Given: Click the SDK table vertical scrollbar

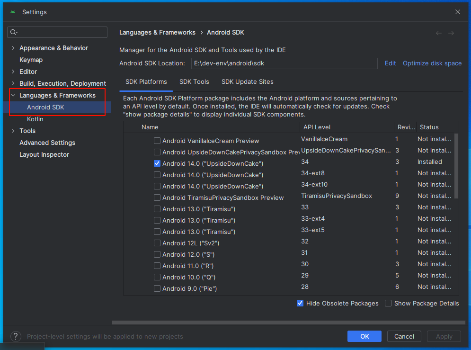Looking at the screenshot, I should pyautogui.click(x=456, y=166).
